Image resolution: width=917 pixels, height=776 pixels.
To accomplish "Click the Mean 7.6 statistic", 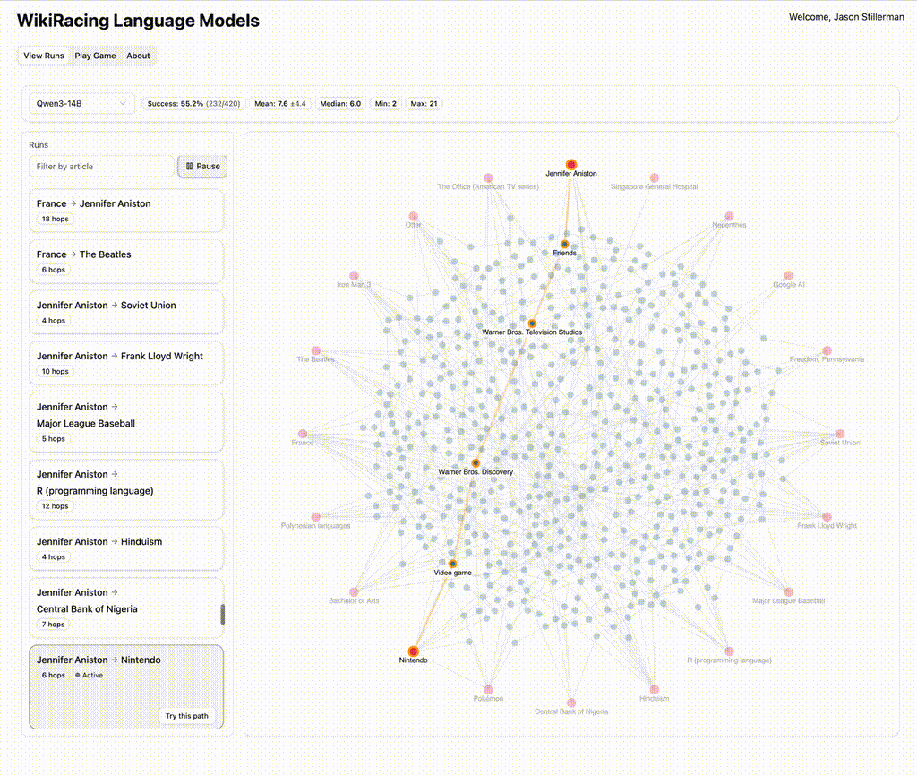I will tap(280, 104).
